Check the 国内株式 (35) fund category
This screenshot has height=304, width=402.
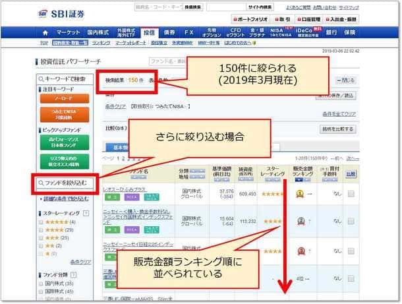pos(41,284)
